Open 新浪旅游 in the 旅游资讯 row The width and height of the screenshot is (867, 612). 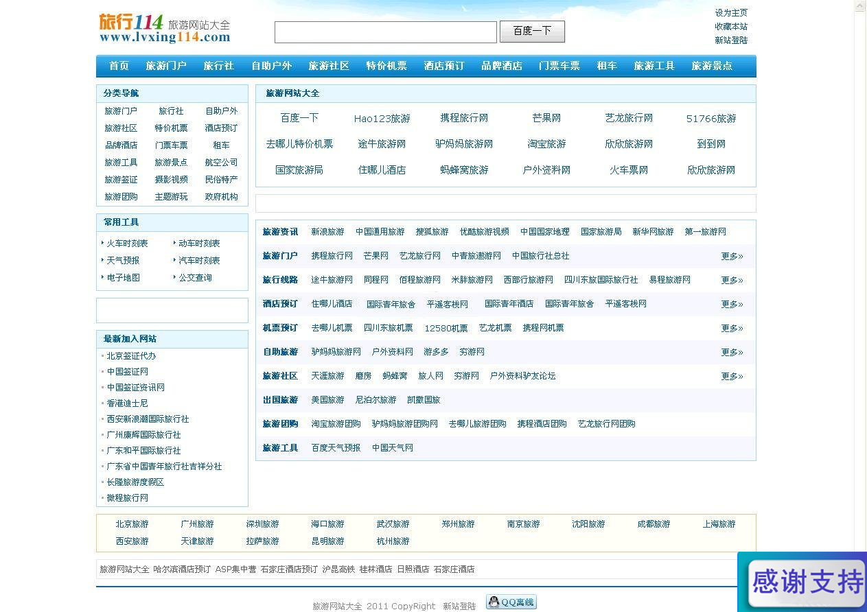[327, 232]
